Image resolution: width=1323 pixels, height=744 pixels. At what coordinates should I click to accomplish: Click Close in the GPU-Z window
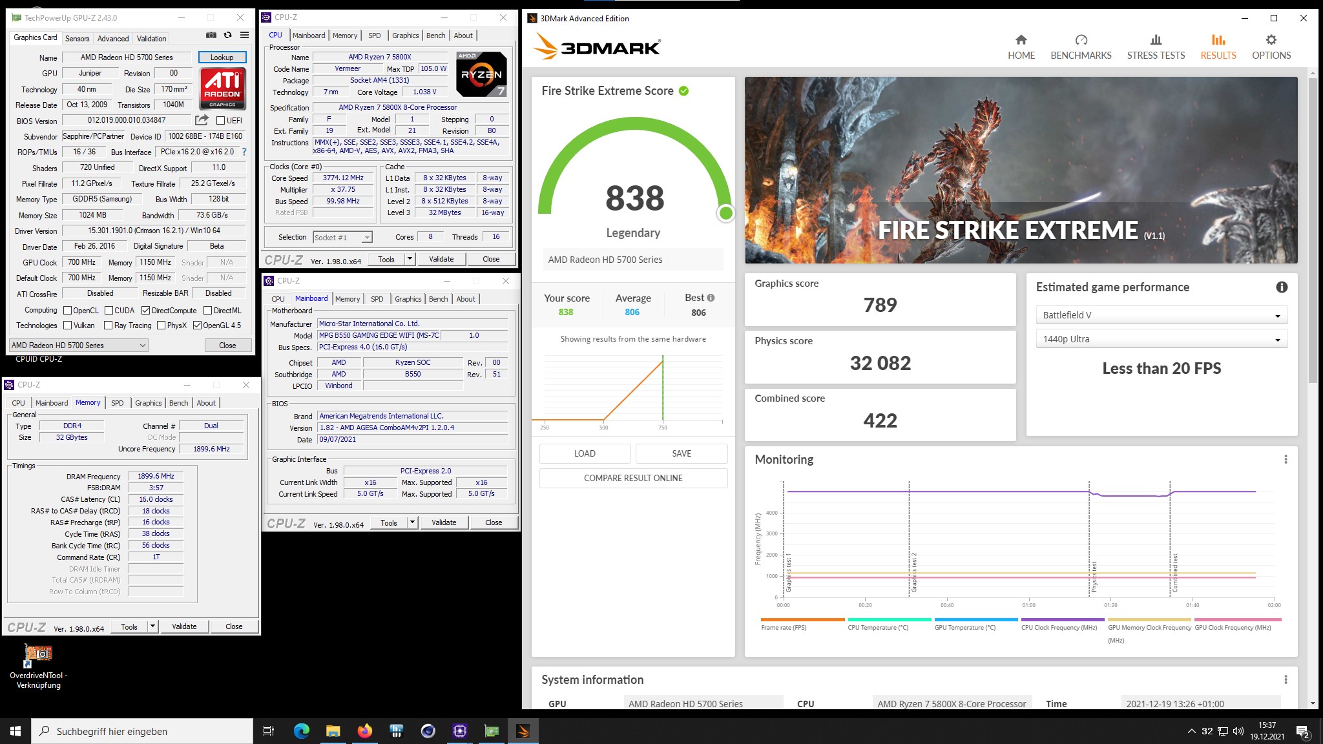[x=227, y=346]
